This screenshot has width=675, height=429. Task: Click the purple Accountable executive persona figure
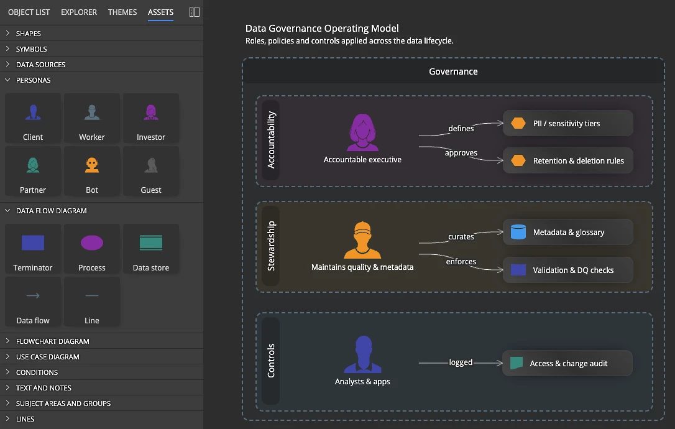pyautogui.click(x=362, y=132)
